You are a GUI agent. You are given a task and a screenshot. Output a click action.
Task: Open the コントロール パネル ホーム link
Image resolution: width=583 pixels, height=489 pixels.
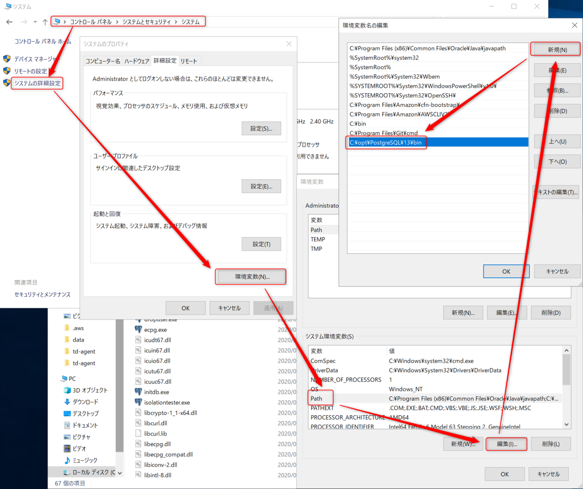pos(43,42)
